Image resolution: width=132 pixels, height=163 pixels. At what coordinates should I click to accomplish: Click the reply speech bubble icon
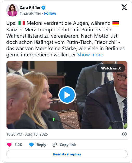coord(32,145)
